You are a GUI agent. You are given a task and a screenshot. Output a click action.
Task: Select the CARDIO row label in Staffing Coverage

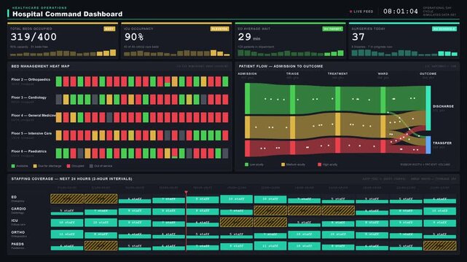[18, 209]
